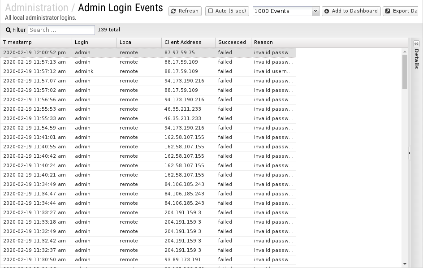Click the export arrow icon

(388, 11)
